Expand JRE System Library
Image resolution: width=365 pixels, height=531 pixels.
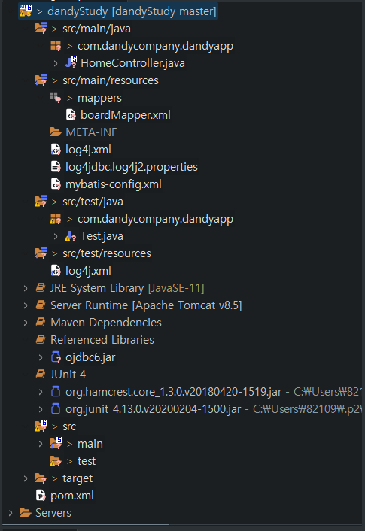point(26,288)
